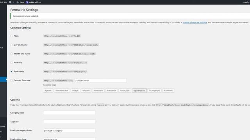Select the Numeric permalink radio
250x140 pixels.
(11, 63)
